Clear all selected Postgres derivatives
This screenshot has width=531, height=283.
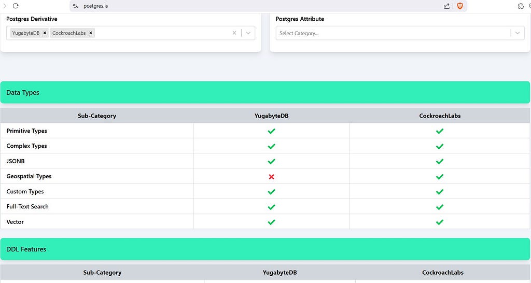pyautogui.click(x=234, y=33)
